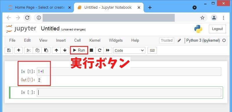This screenshot has height=112, width=232.
Task: Close the Home Page tab
Action: 69,8
